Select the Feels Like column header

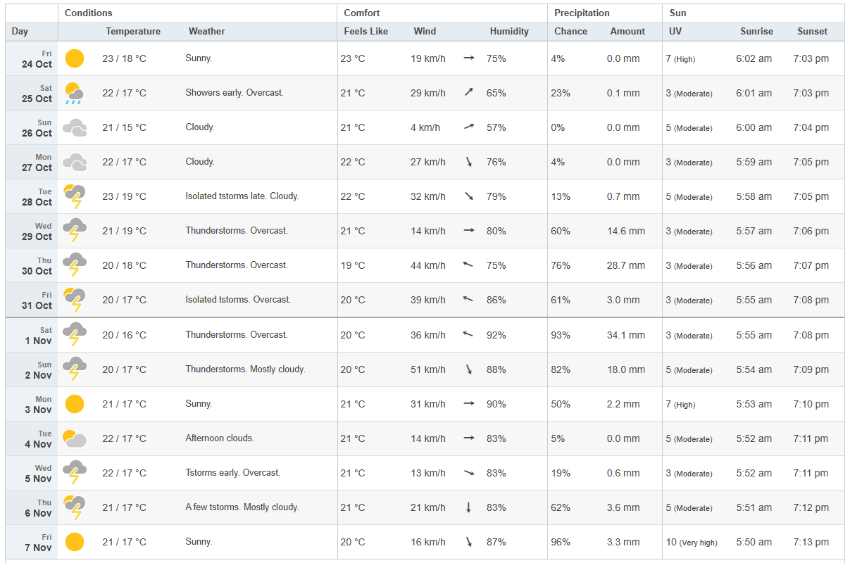(366, 31)
